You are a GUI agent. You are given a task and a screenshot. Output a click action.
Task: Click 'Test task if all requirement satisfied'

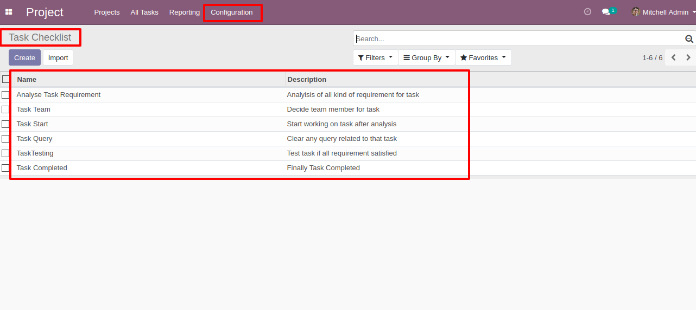coord(342,153)
